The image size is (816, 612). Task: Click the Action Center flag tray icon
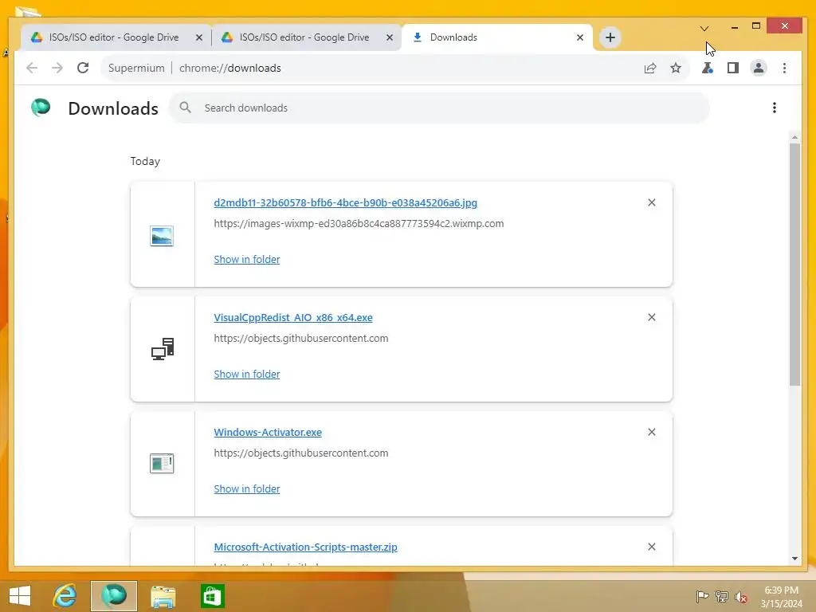point(702,596)
